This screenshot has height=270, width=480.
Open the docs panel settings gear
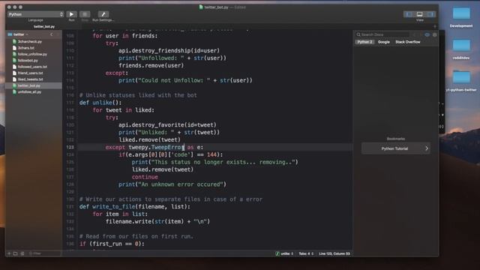434,35
